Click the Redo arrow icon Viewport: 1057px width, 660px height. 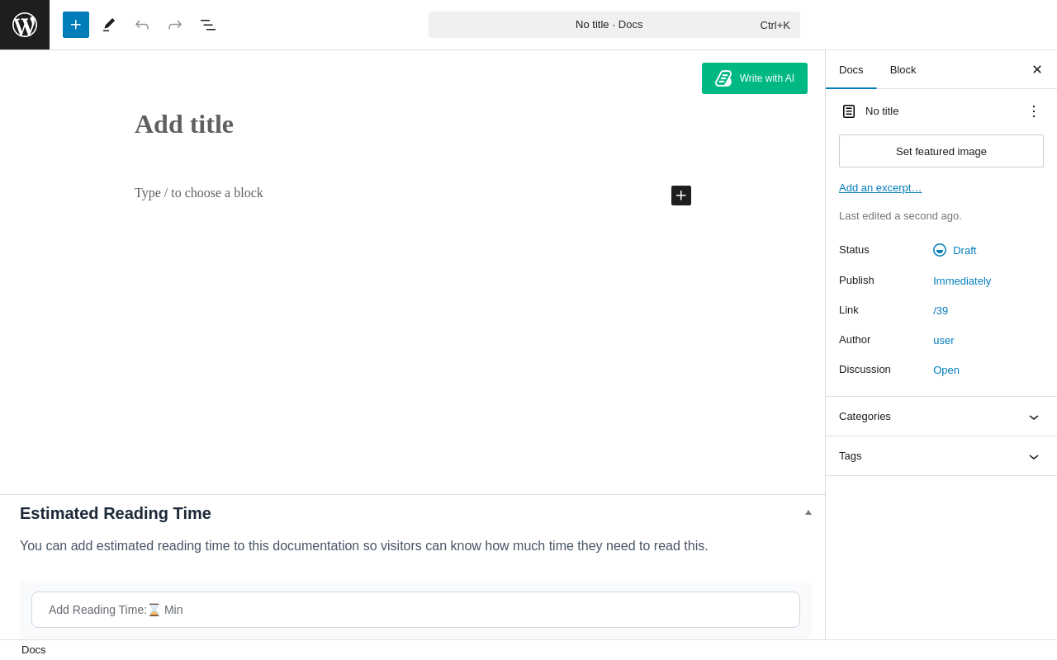point(175,25)
